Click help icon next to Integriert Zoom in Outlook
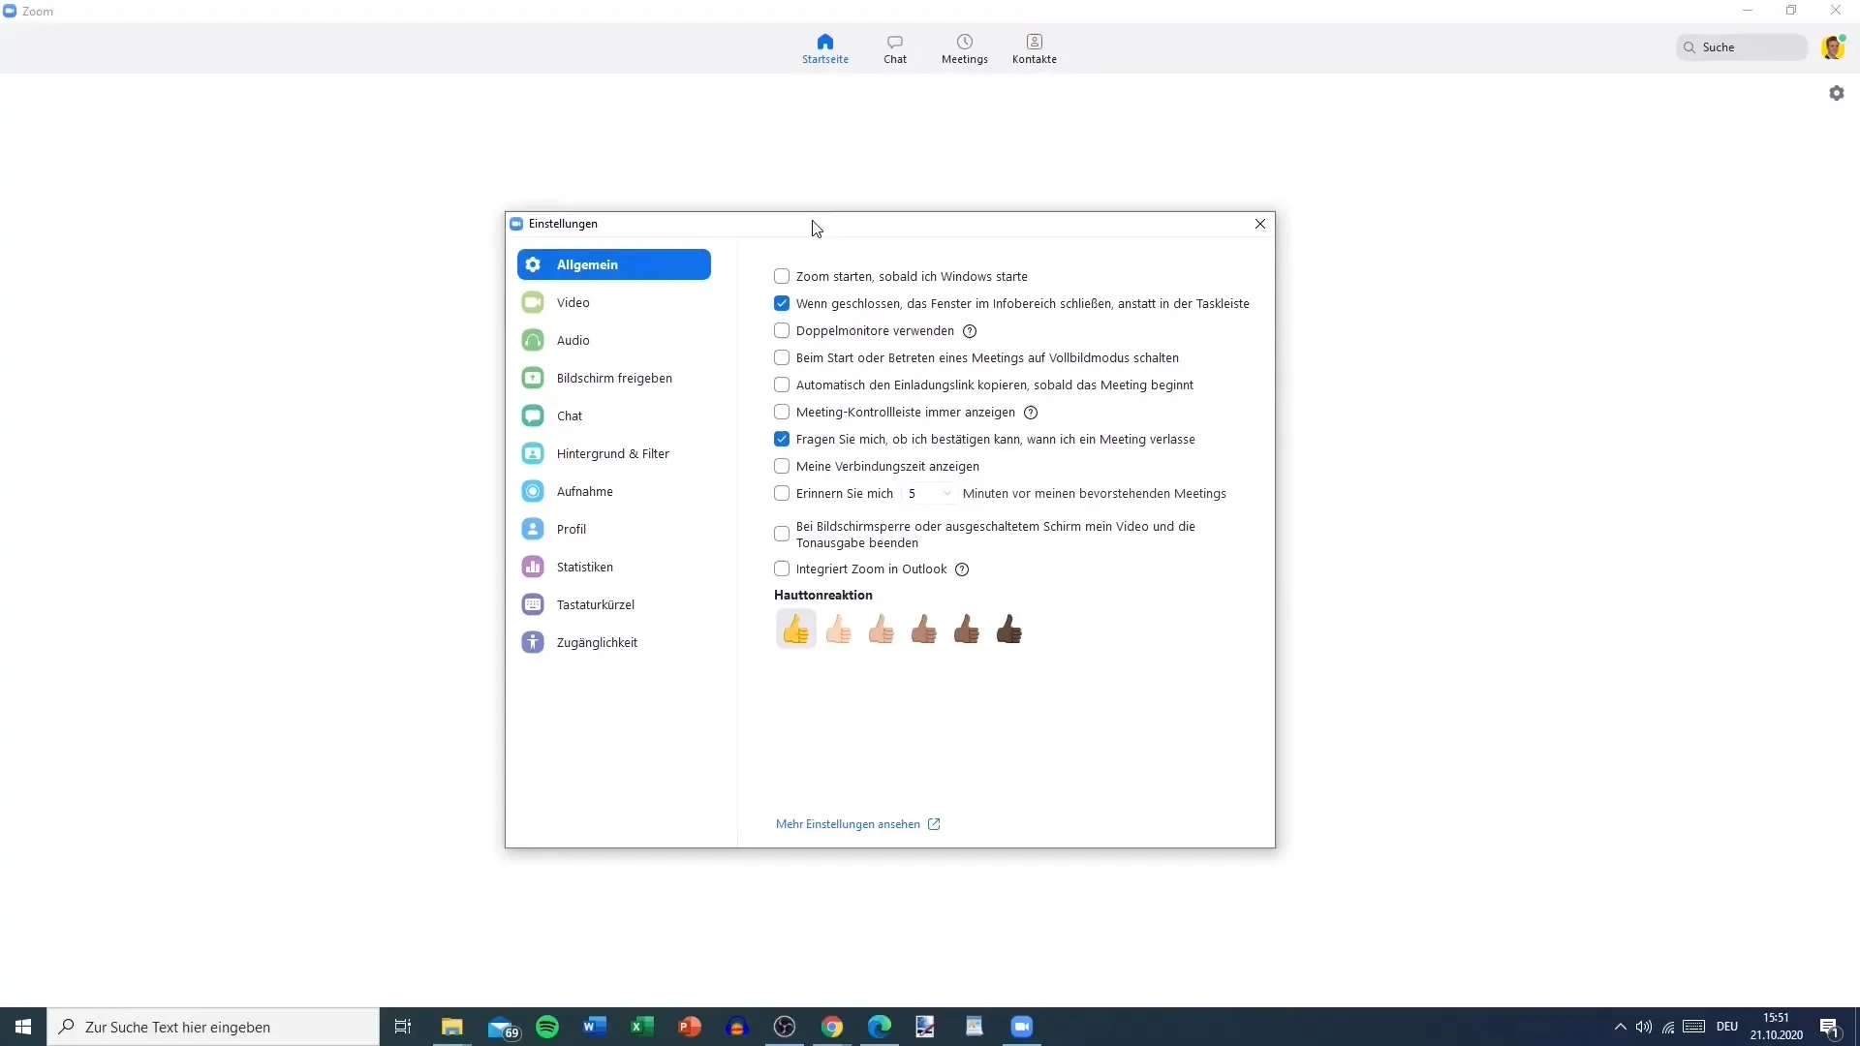This screenshot has height=1046, width=1860. [x=962, y=569]
